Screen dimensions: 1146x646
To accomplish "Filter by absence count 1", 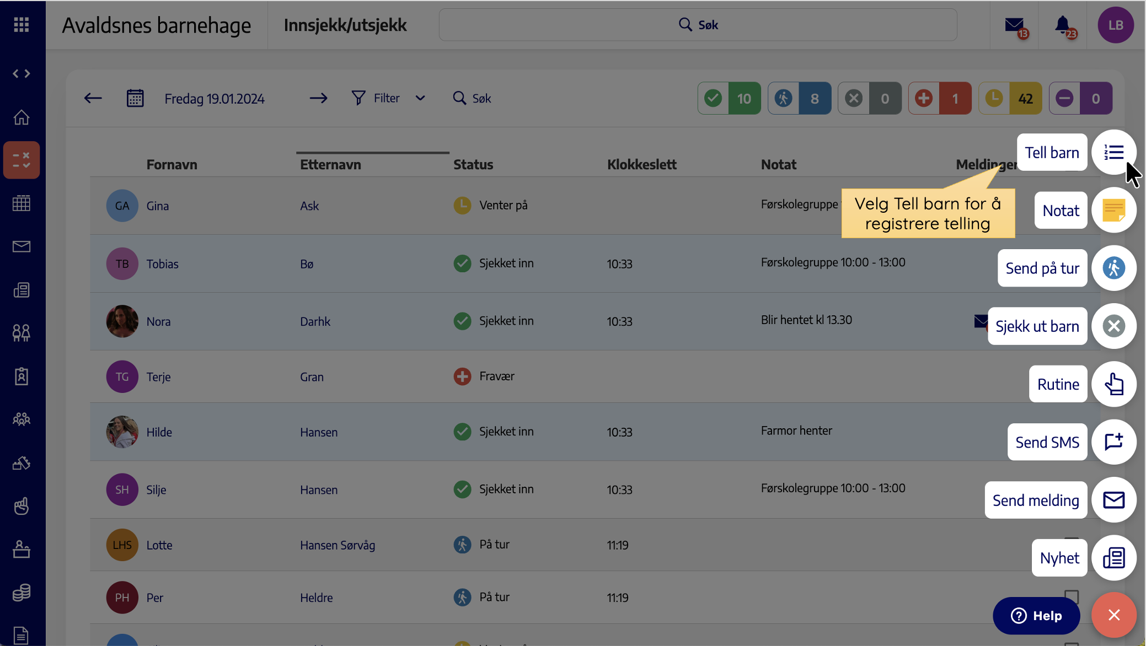I will tap(940, 98).
